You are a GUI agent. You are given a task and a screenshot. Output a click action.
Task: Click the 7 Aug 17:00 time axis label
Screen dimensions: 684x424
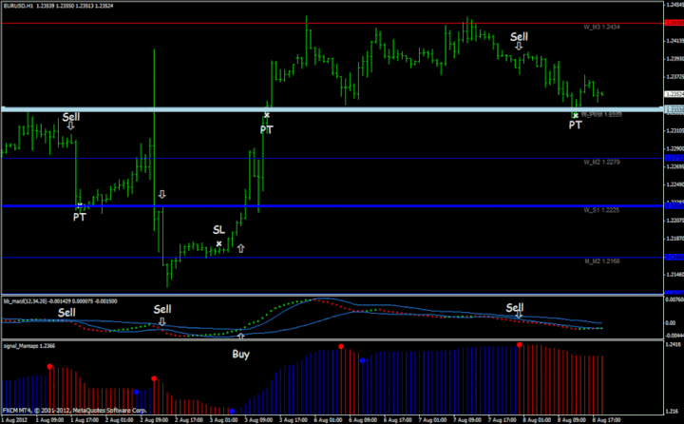(x=503, y=420)
